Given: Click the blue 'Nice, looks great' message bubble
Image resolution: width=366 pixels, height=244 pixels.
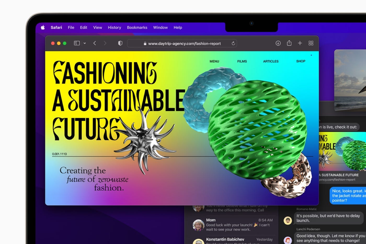Looking at the screenshot, I should click(348, 196).
